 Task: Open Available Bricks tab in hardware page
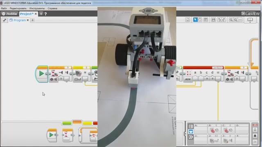pyautogui.click(x=191, y=137)
